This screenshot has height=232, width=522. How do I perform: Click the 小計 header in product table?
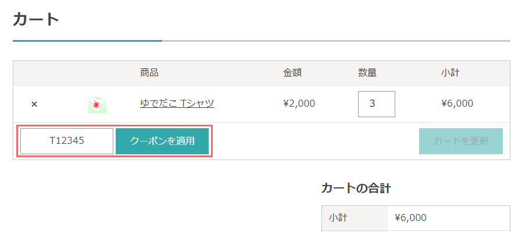click(x=450, y=73)
